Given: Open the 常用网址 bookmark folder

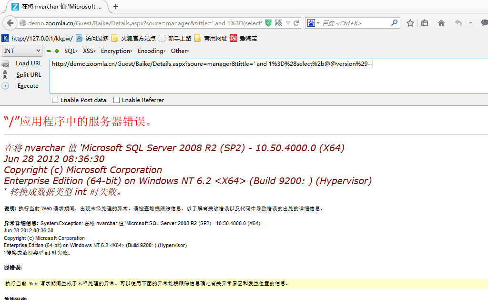Looking at the screenshot, I should [x=211, y=38].
